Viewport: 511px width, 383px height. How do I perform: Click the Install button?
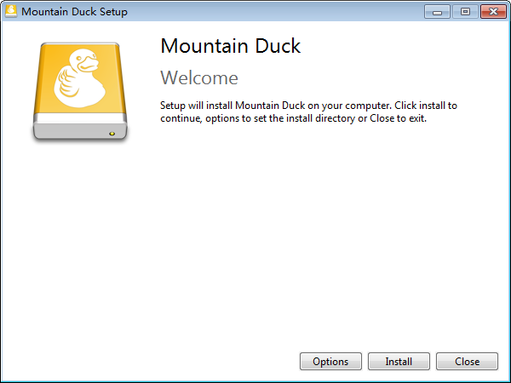click(399, 362)
